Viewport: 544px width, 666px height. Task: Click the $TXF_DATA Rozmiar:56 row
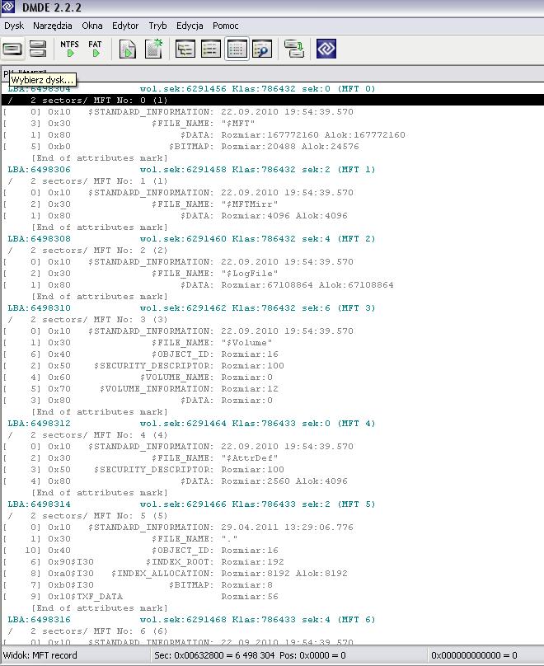273,596
